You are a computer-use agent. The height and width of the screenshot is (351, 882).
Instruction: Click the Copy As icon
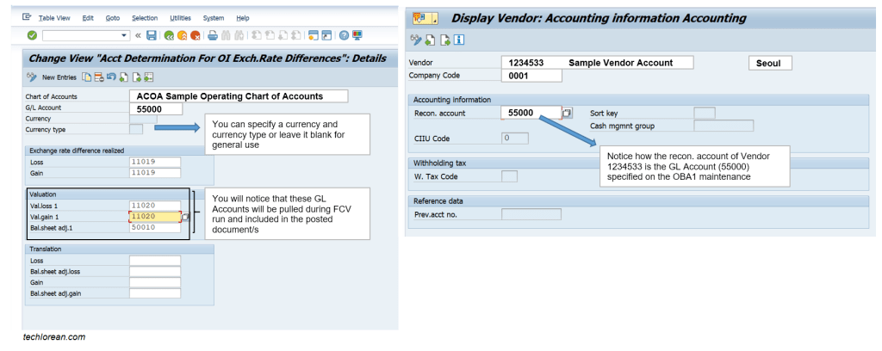pyautogui.click(x=86, y=77)
